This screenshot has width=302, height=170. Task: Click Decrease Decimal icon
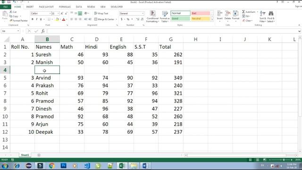(142, 19)
